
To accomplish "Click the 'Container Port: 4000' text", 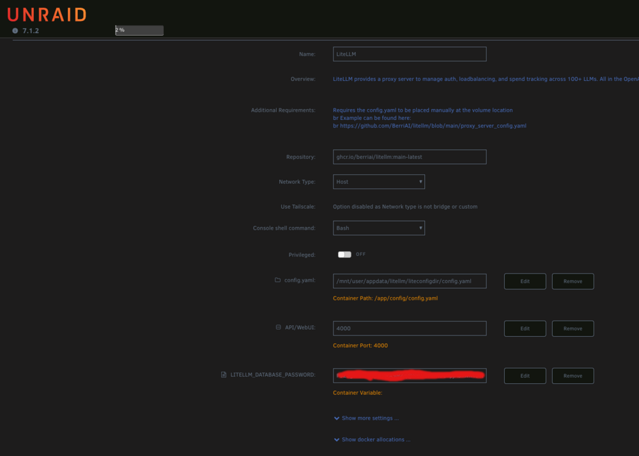I will 360,346.
